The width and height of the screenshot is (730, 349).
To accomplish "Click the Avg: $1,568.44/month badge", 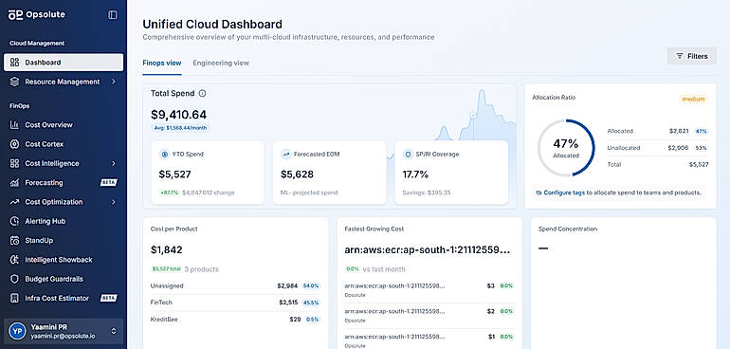I will tap(181, 128).
